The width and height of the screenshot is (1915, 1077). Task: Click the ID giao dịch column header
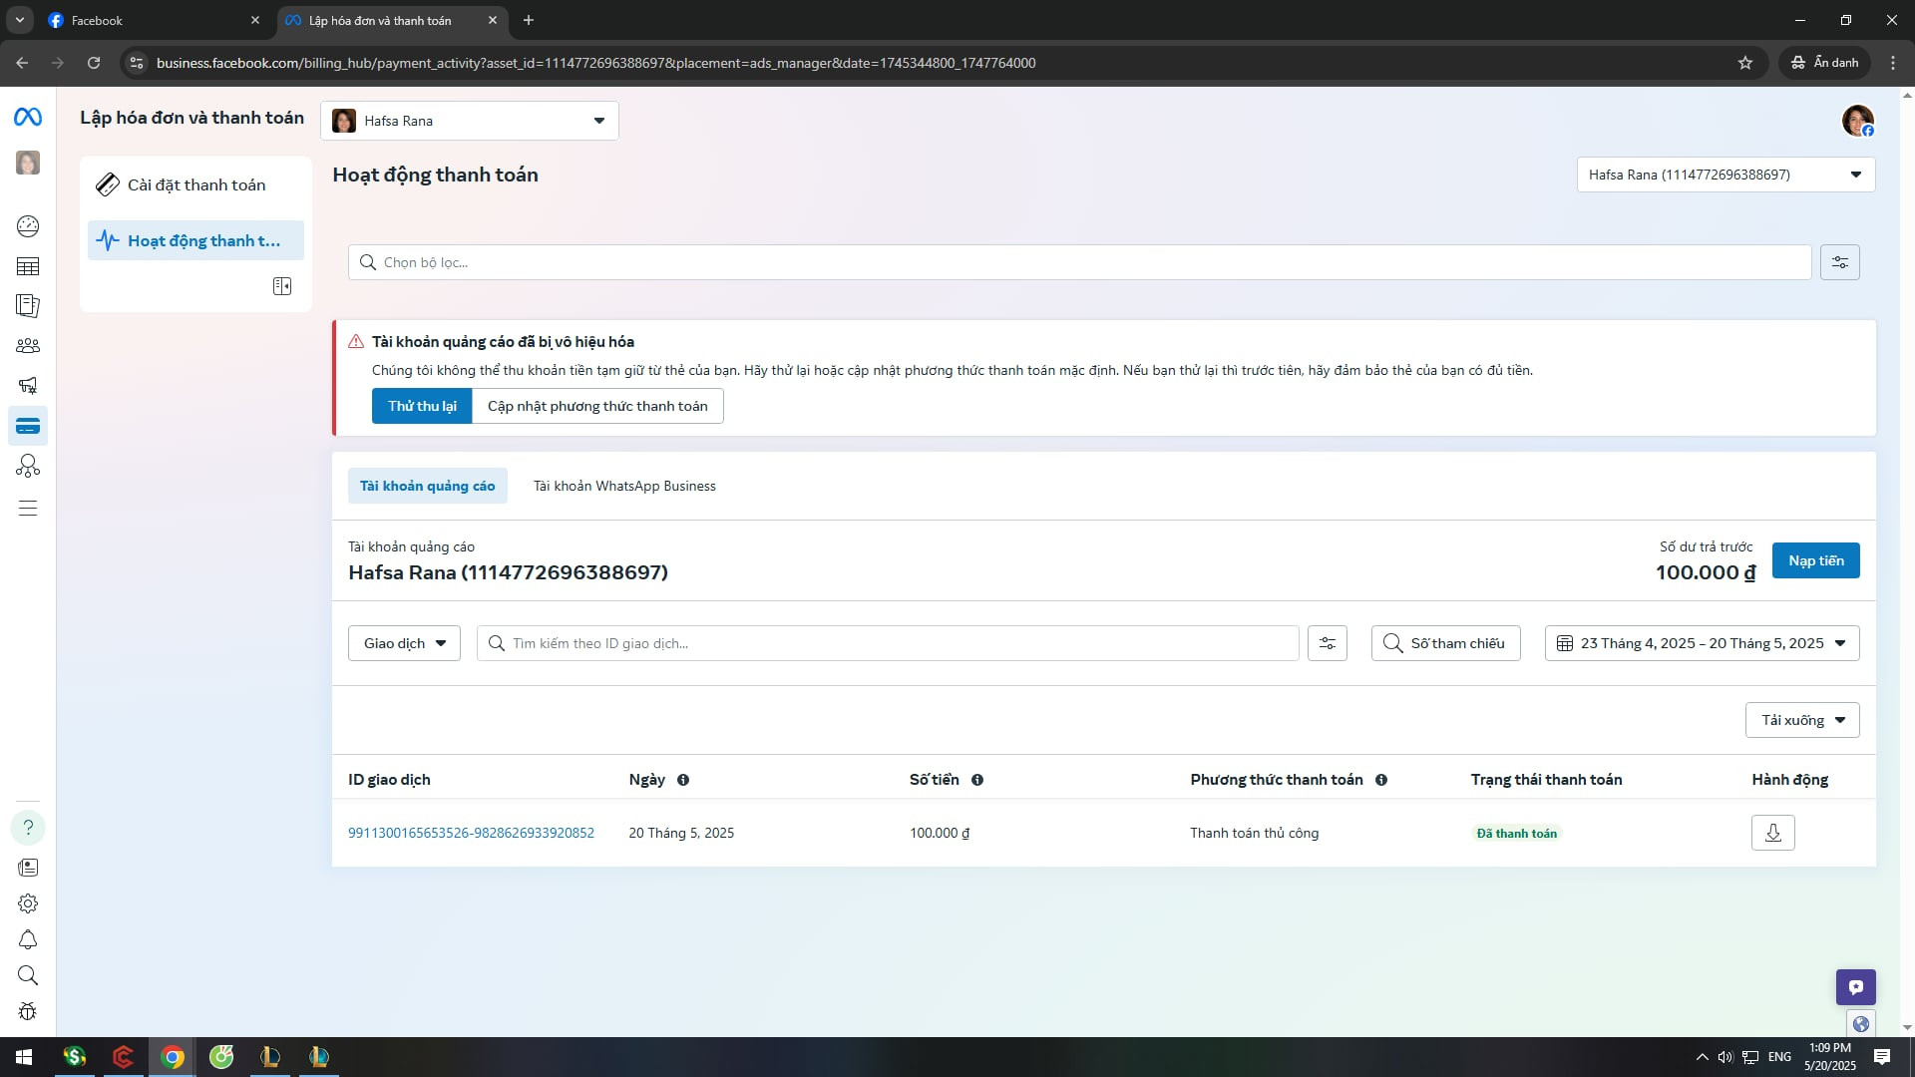(x=389, y=780)
